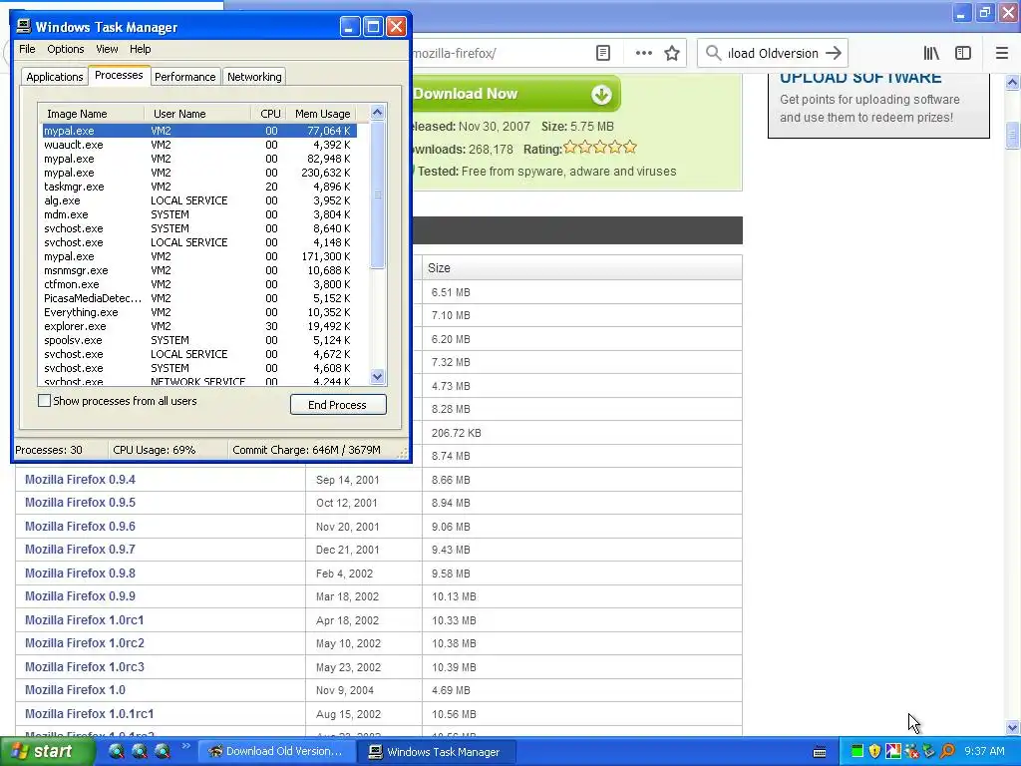The width and height of the screenshot is (1021, 766).
Task: Click the green Download Now button
Action: (515, 94)
